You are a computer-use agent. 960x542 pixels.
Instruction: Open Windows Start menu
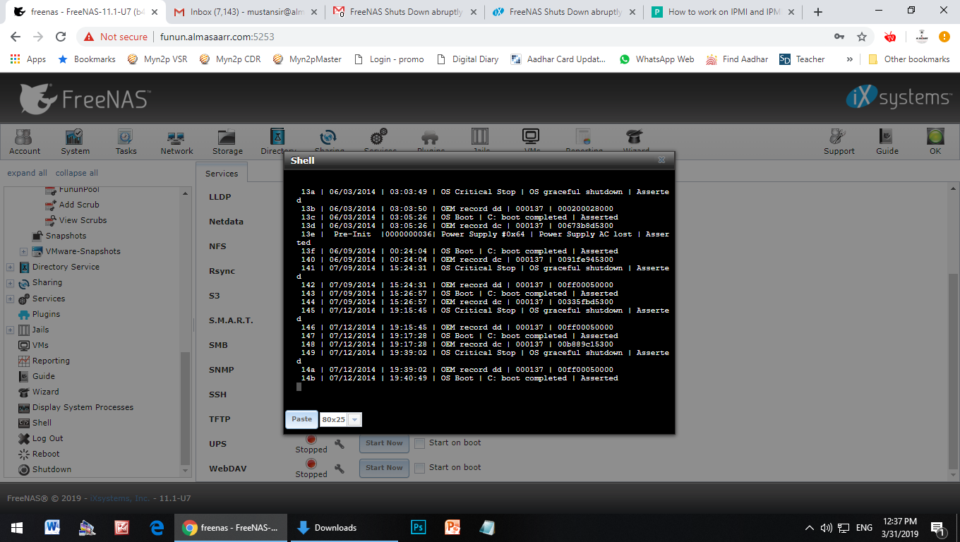pos(17,527)
